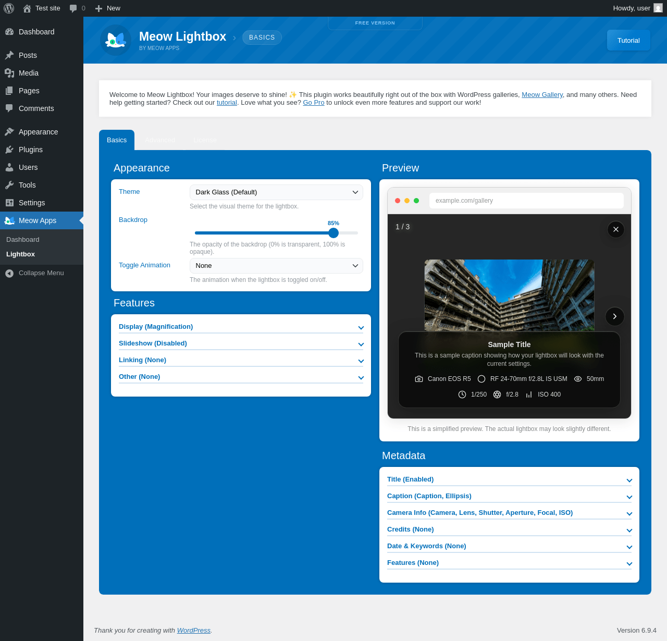This screenshot has height=641, width=667.
Task: Follow the Go Pro link
Action: [x=313, y=103]
